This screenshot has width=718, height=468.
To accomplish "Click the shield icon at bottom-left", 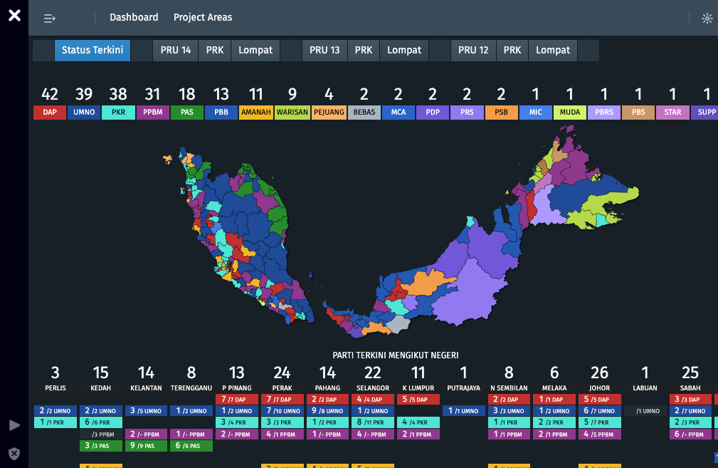I will coord(14,453).
